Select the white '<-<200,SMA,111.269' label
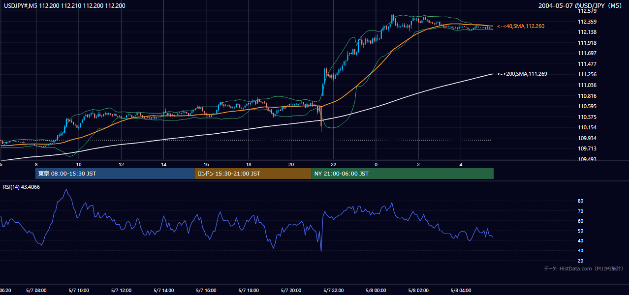Image resolution: width=629 pixels, height=295 pixels. coord(522,74)
